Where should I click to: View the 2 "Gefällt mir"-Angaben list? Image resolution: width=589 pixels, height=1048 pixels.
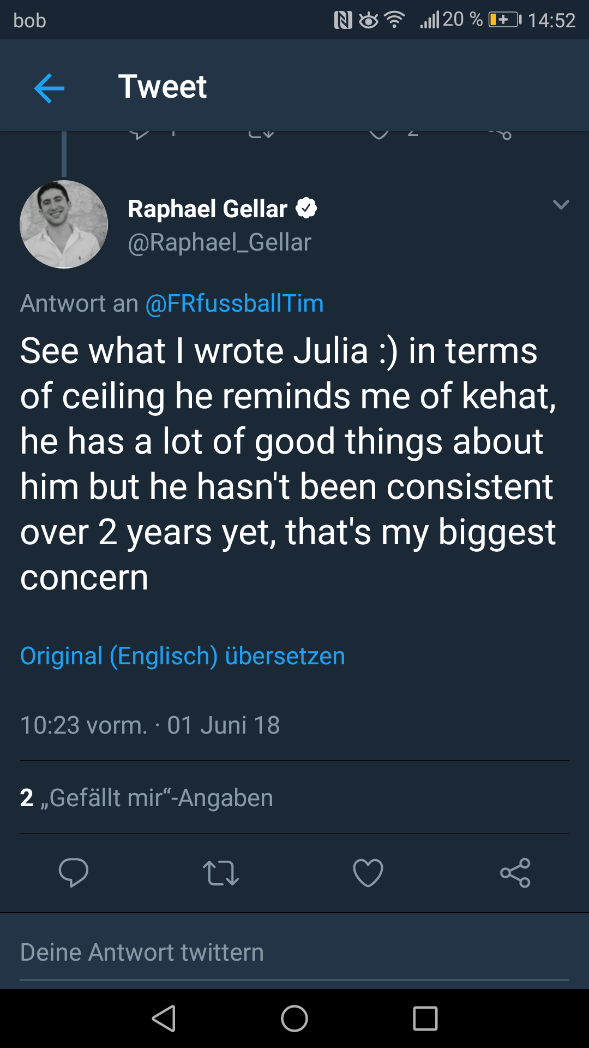click(147, 798)
